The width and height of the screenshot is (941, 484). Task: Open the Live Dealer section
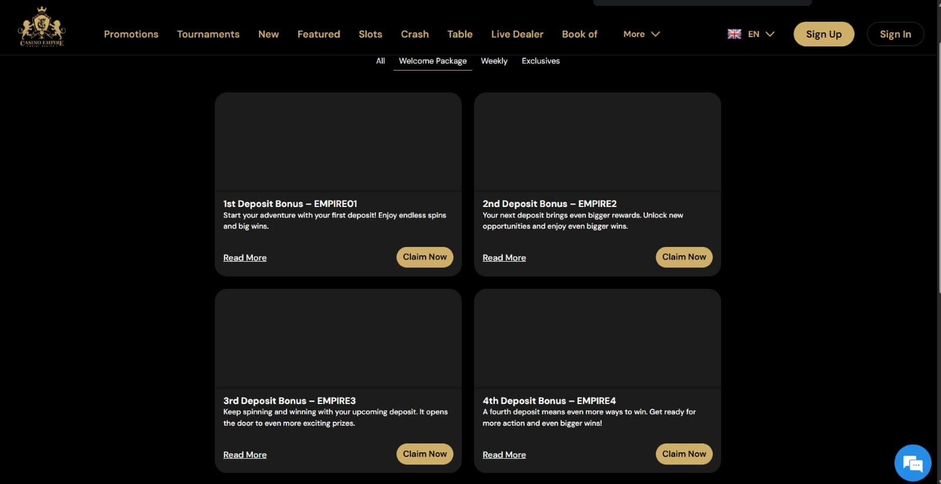pyautogui.click(x=517, y=34)
